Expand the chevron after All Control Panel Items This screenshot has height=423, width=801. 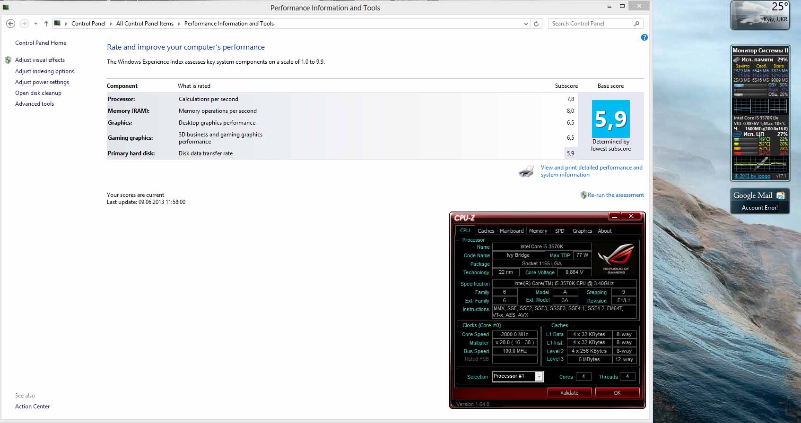coord(179,24)
